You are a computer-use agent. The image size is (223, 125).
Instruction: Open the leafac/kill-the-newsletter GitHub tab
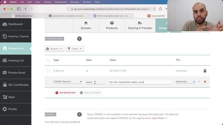[x=67, y=16]
